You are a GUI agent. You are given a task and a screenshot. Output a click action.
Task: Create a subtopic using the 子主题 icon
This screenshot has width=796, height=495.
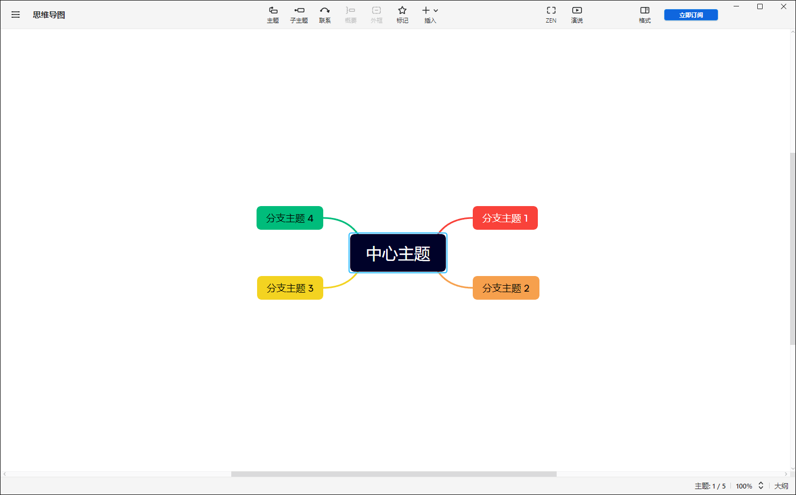point(299,13)
